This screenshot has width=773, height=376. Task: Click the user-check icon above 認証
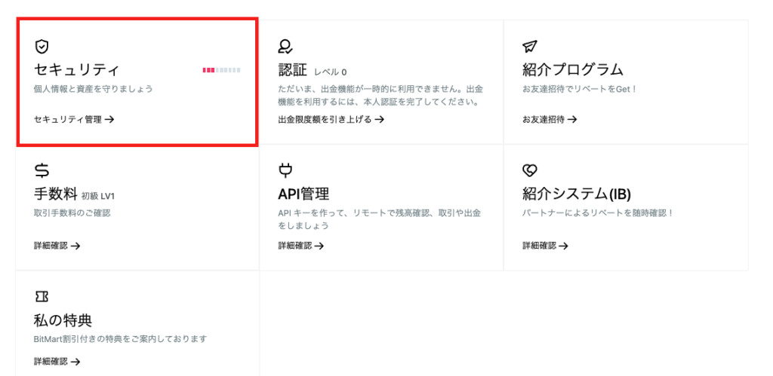click(x=285, y=46)
